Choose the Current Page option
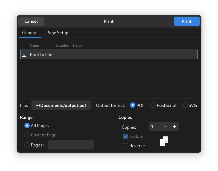Image resolution: width=218 pixels, height=171 pixels. coord(27,135)
